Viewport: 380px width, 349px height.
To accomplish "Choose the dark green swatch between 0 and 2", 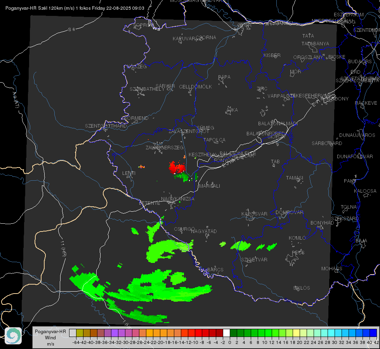I will [x=233, y=333].
